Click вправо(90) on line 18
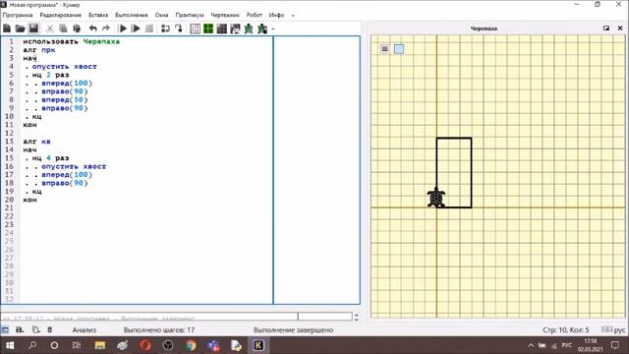The width and height of the screenshot is (629, 354). [x=65, y=183]
